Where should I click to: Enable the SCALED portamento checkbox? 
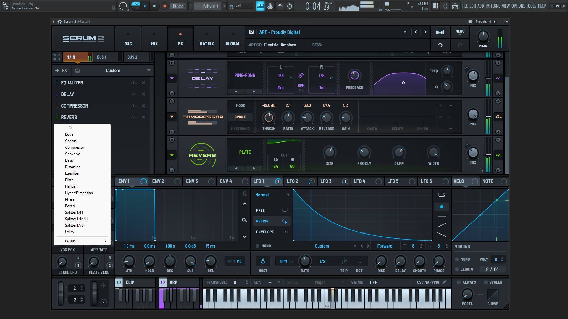(485, 282)
